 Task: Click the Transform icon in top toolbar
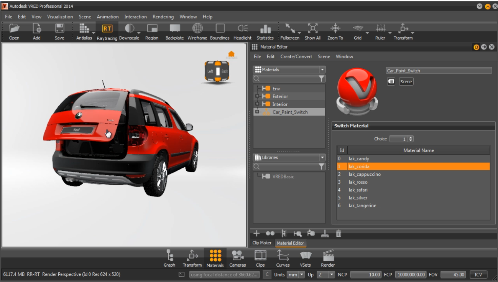403,28
